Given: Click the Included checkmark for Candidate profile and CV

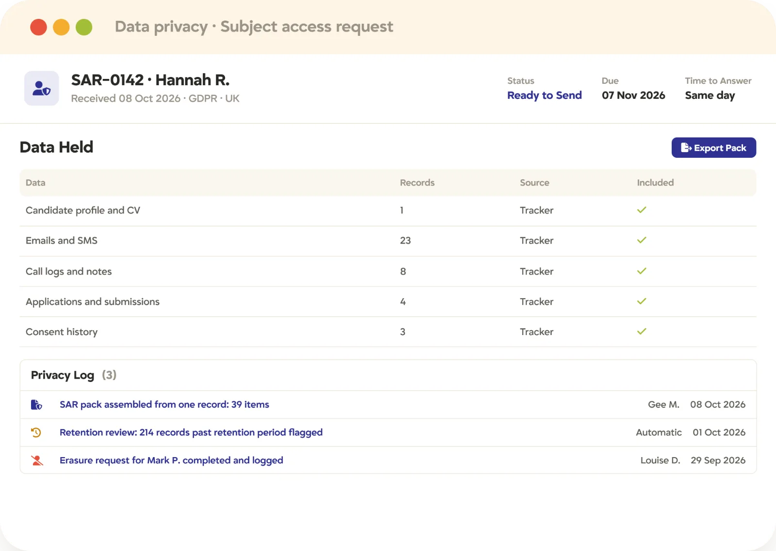Looking at the screenshot, I should (642, 210).
